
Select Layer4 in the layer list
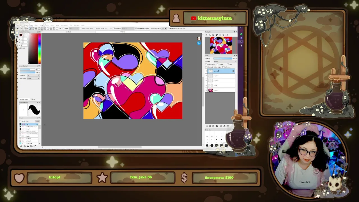pos(220,76)
